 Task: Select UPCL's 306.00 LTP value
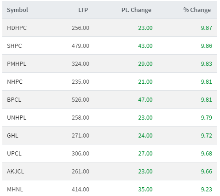[81, 154]
